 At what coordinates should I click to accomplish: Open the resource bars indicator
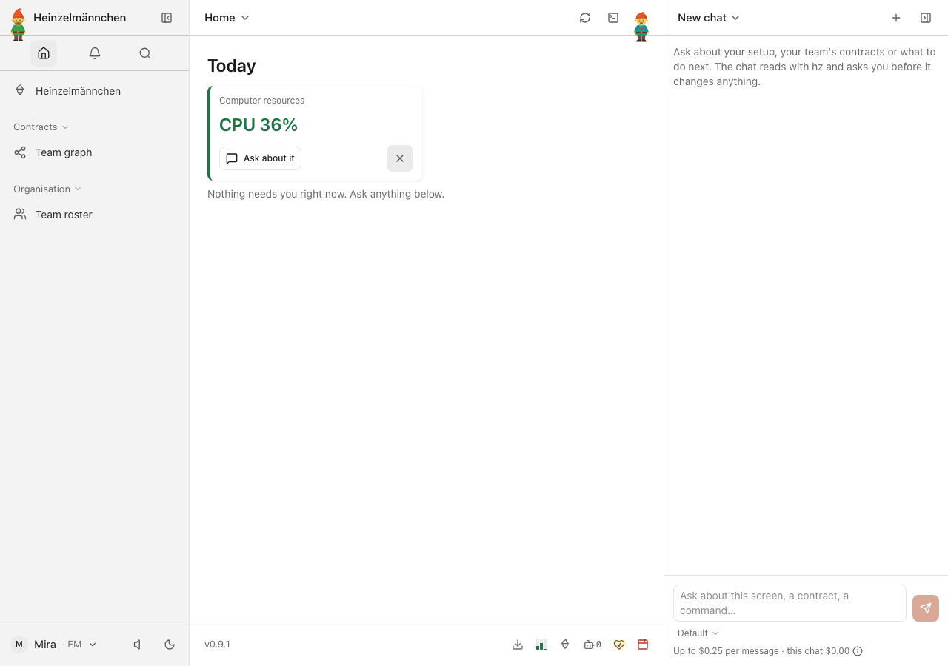(x=541, y=645)
